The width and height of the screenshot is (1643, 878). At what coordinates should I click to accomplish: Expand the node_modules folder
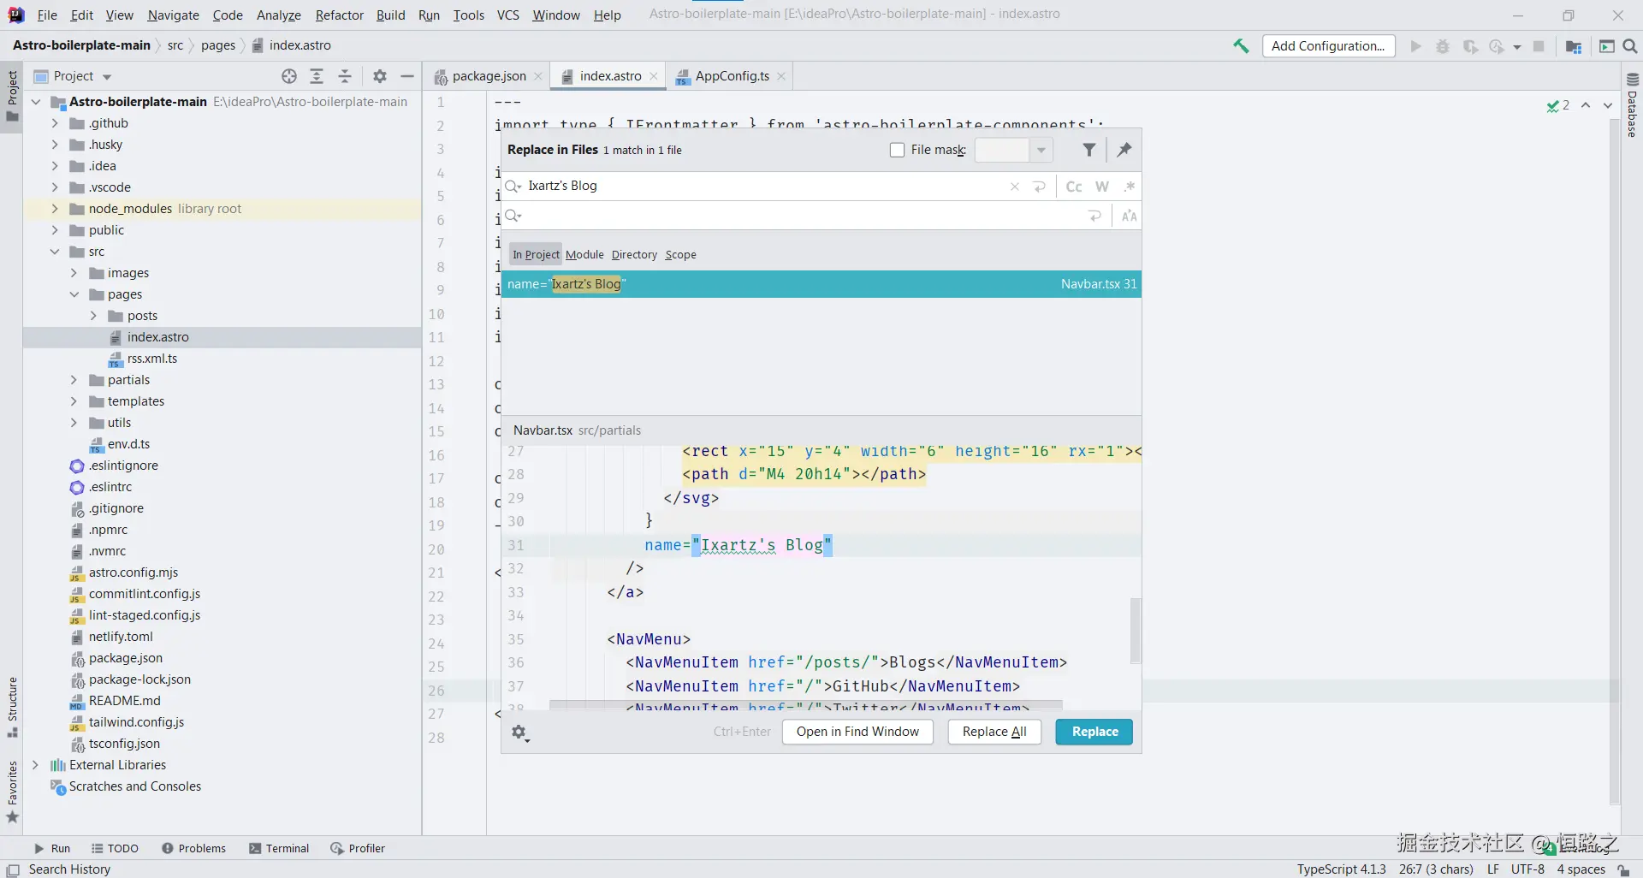tap(55, 209)
